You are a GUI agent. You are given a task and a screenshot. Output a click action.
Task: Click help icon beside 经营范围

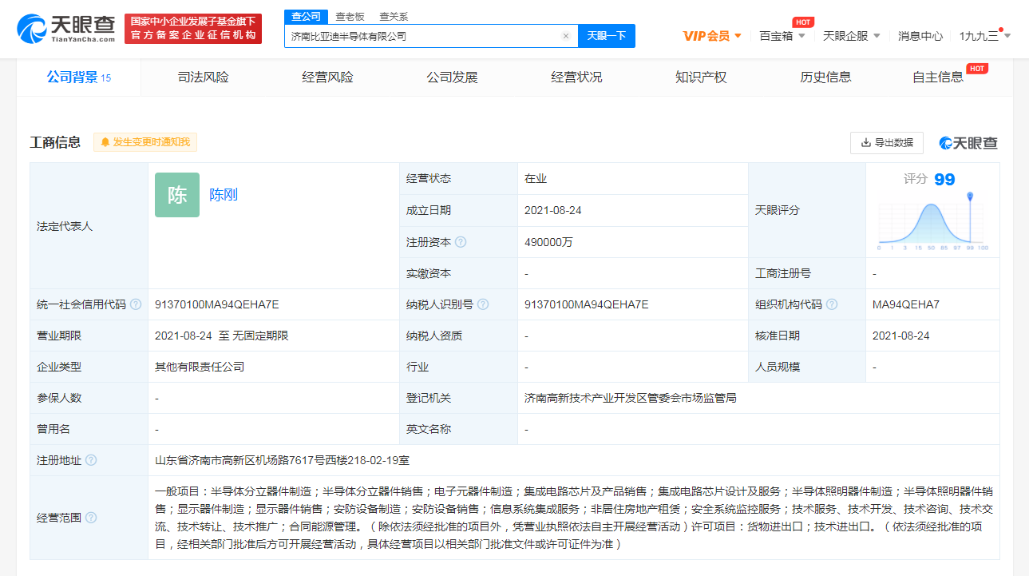(91, 518)
